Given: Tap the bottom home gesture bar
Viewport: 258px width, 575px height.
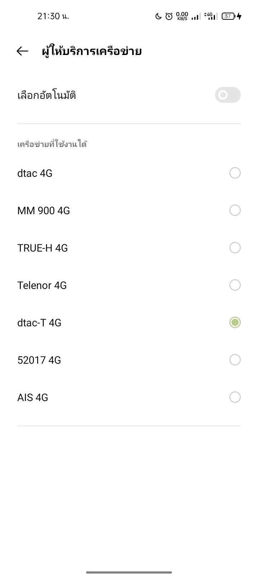Looking at the screenshot, I should [x=129, y=572].
